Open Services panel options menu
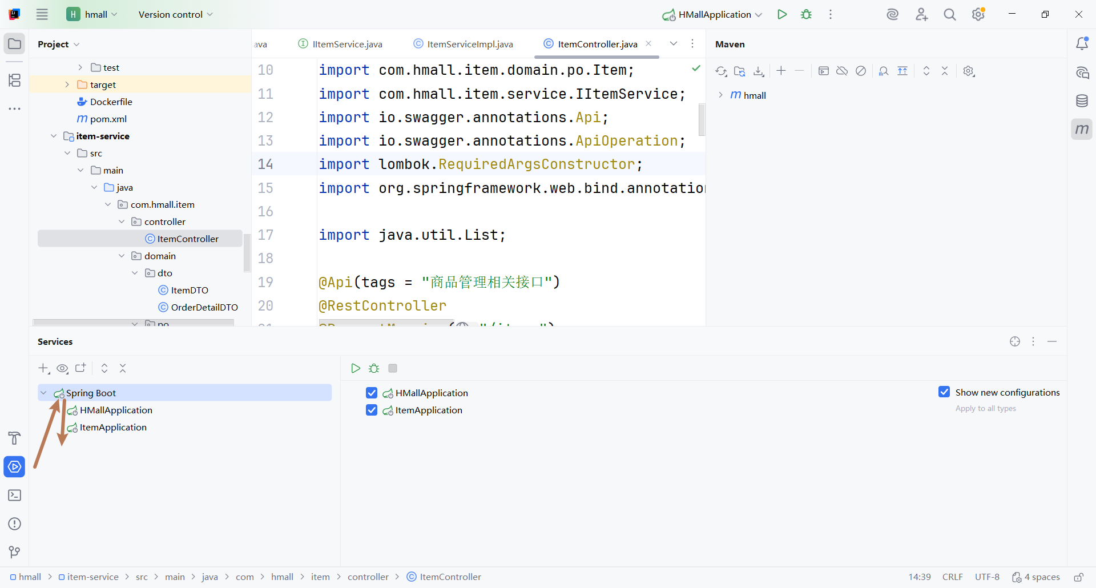Viewport: 1096px width, 588px height. point(1033,341)
